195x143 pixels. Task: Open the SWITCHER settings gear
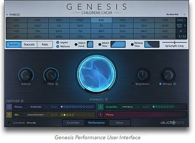point(22,101)
